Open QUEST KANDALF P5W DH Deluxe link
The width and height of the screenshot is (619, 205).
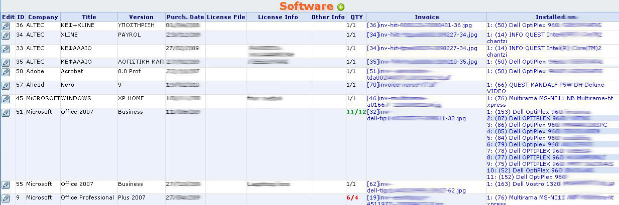pyautogui.click(x=546, y=88)
